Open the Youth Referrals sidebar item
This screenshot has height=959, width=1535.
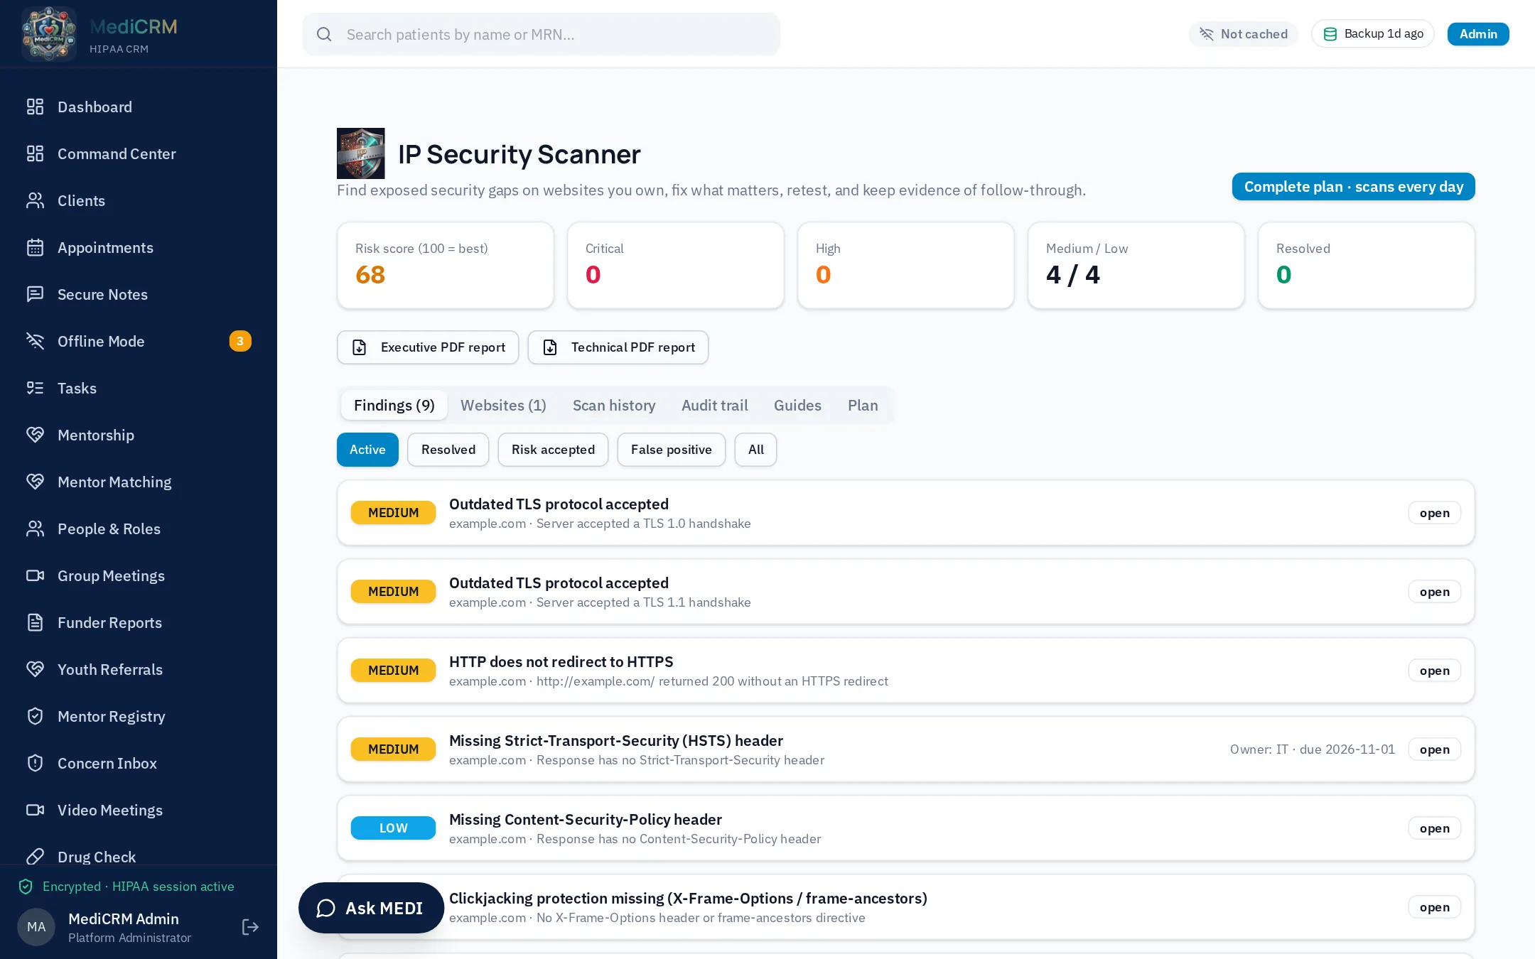pyautogui.click(x=139, y=669)
